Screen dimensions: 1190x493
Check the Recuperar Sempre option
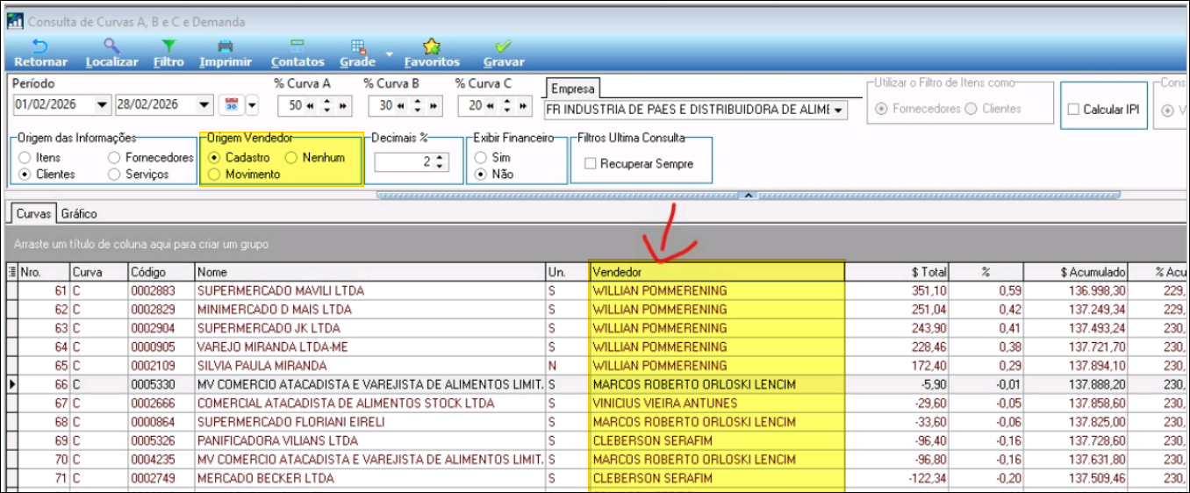tap(591, 164)
